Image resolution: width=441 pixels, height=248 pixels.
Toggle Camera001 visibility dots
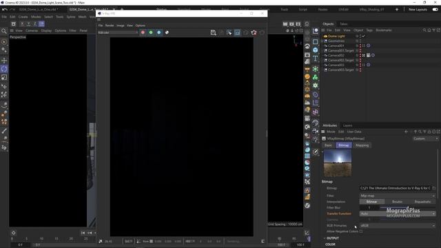pos(360,46)
